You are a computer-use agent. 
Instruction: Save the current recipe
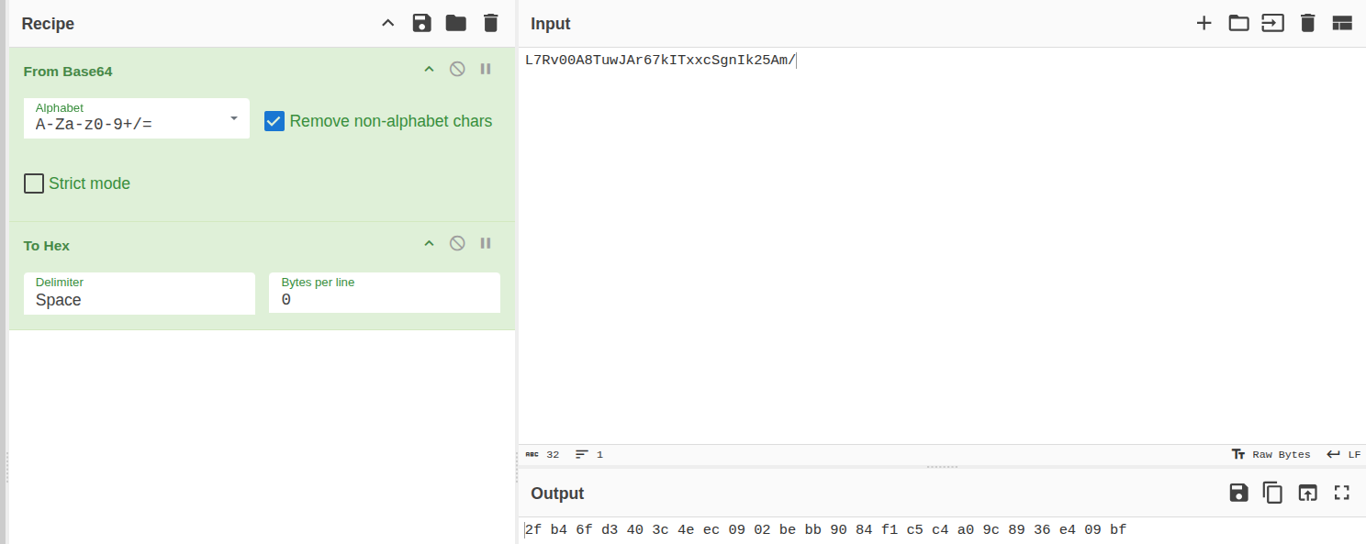click(x=421, y=23)
